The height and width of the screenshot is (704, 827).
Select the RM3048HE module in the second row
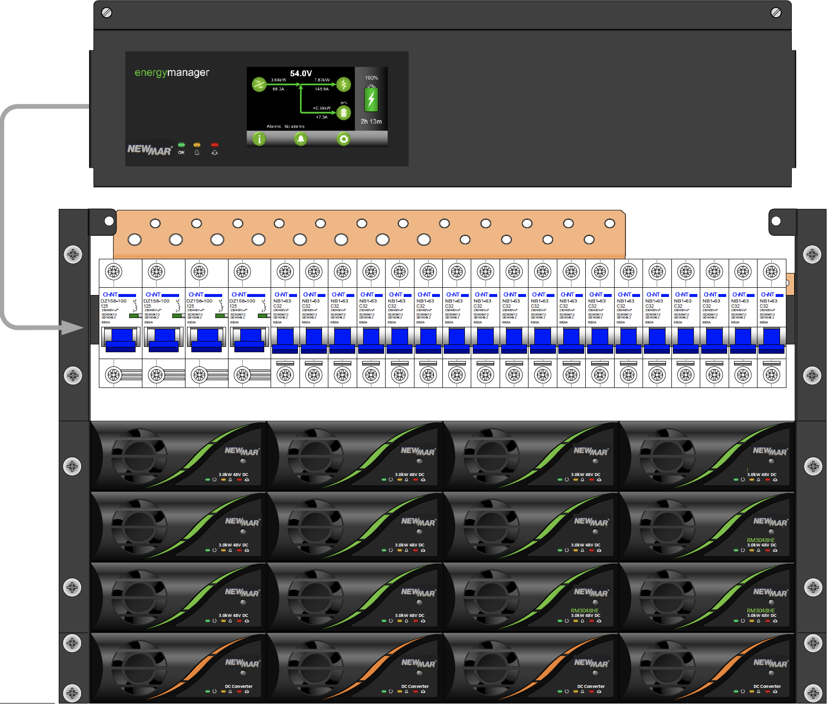(707, 527)
